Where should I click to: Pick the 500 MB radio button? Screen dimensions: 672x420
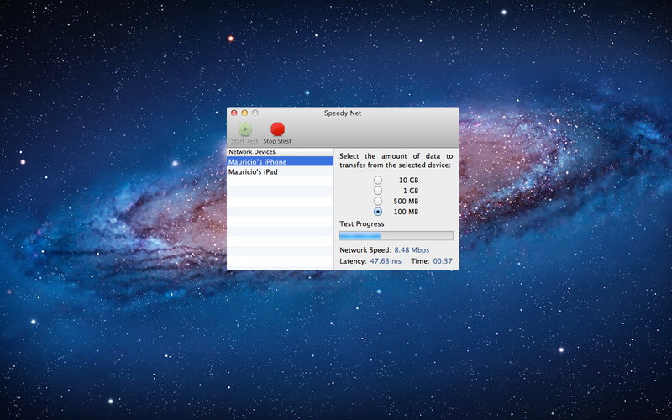[378, 202]
